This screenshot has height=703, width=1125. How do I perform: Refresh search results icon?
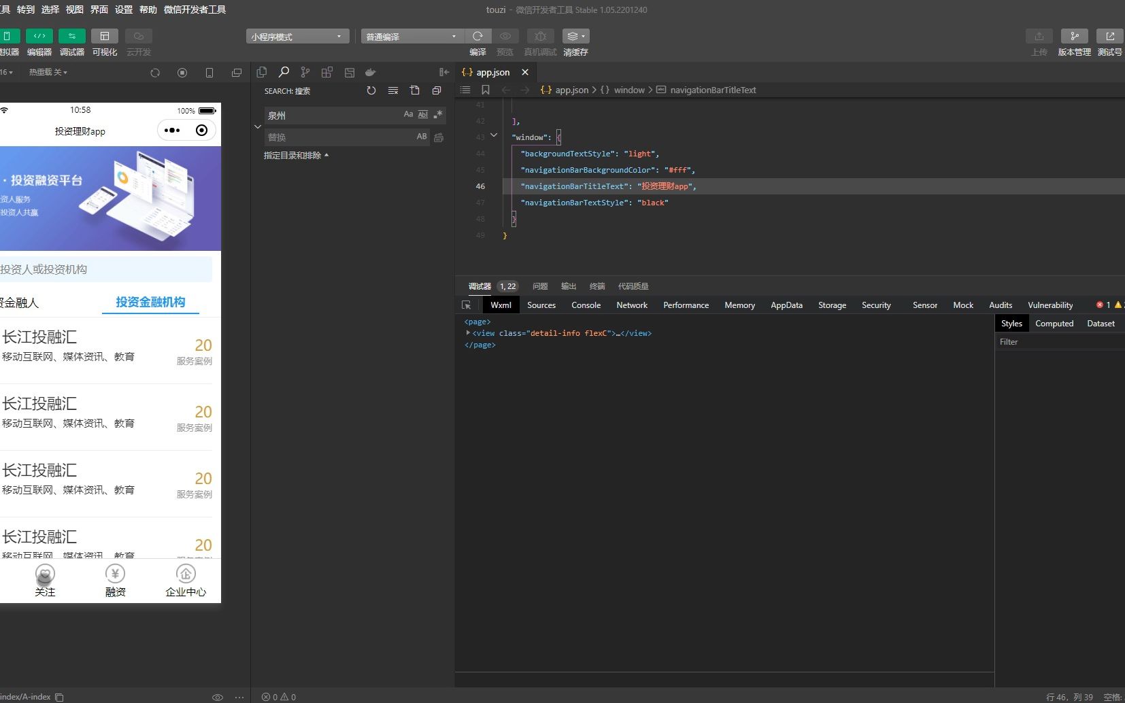371,90
